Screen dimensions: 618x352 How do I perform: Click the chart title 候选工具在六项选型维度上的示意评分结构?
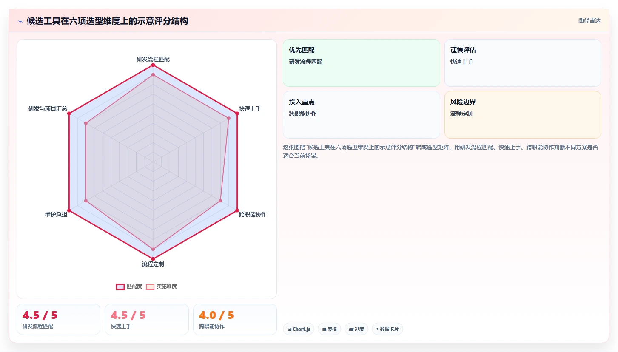pos(107,21)
